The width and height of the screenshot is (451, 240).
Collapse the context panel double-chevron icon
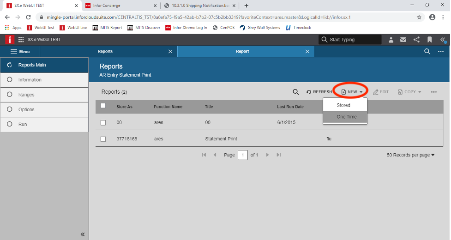[443, 40]
